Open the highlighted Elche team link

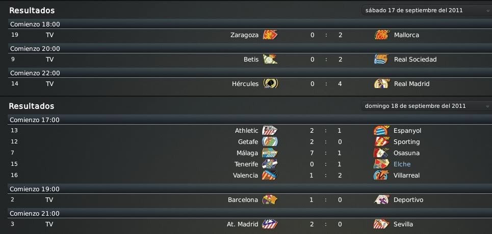(x=402, y=164)
